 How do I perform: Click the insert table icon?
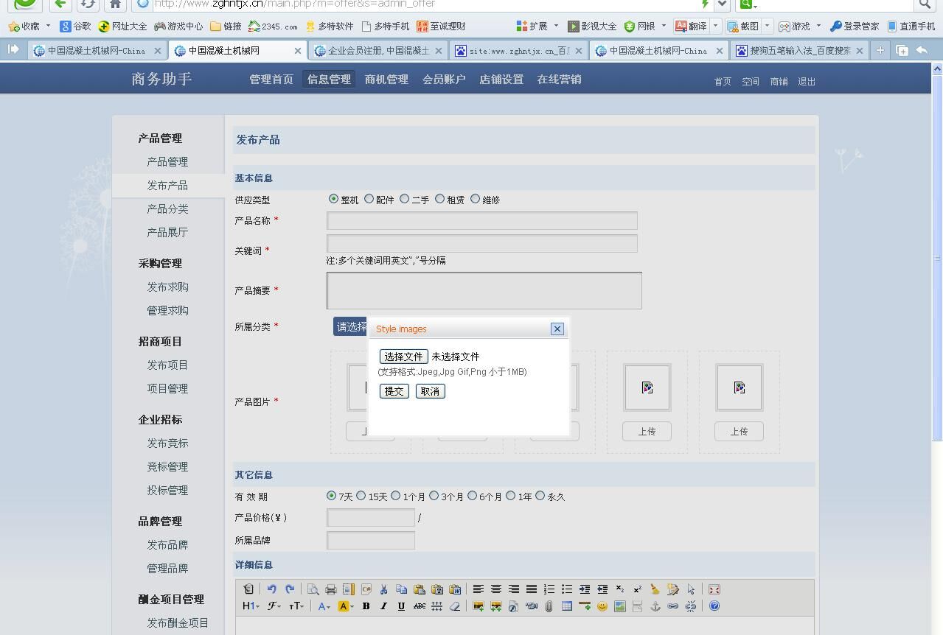pyautogui.click(x=566, y=606)
